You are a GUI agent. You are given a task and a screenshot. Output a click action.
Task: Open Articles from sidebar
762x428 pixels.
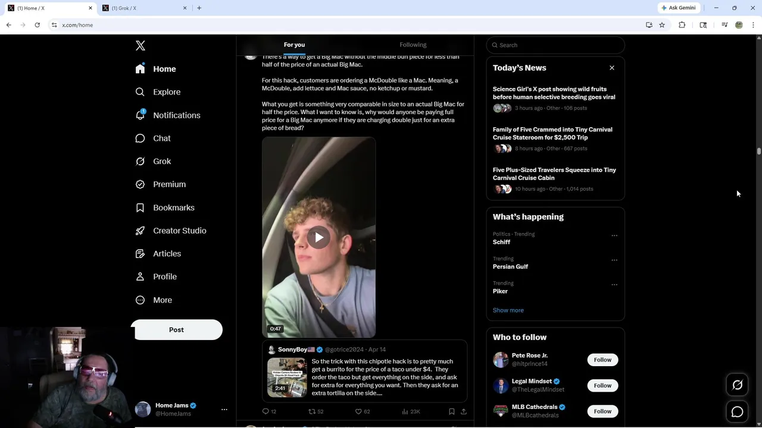pyautogui.click(x=158, y=254)
